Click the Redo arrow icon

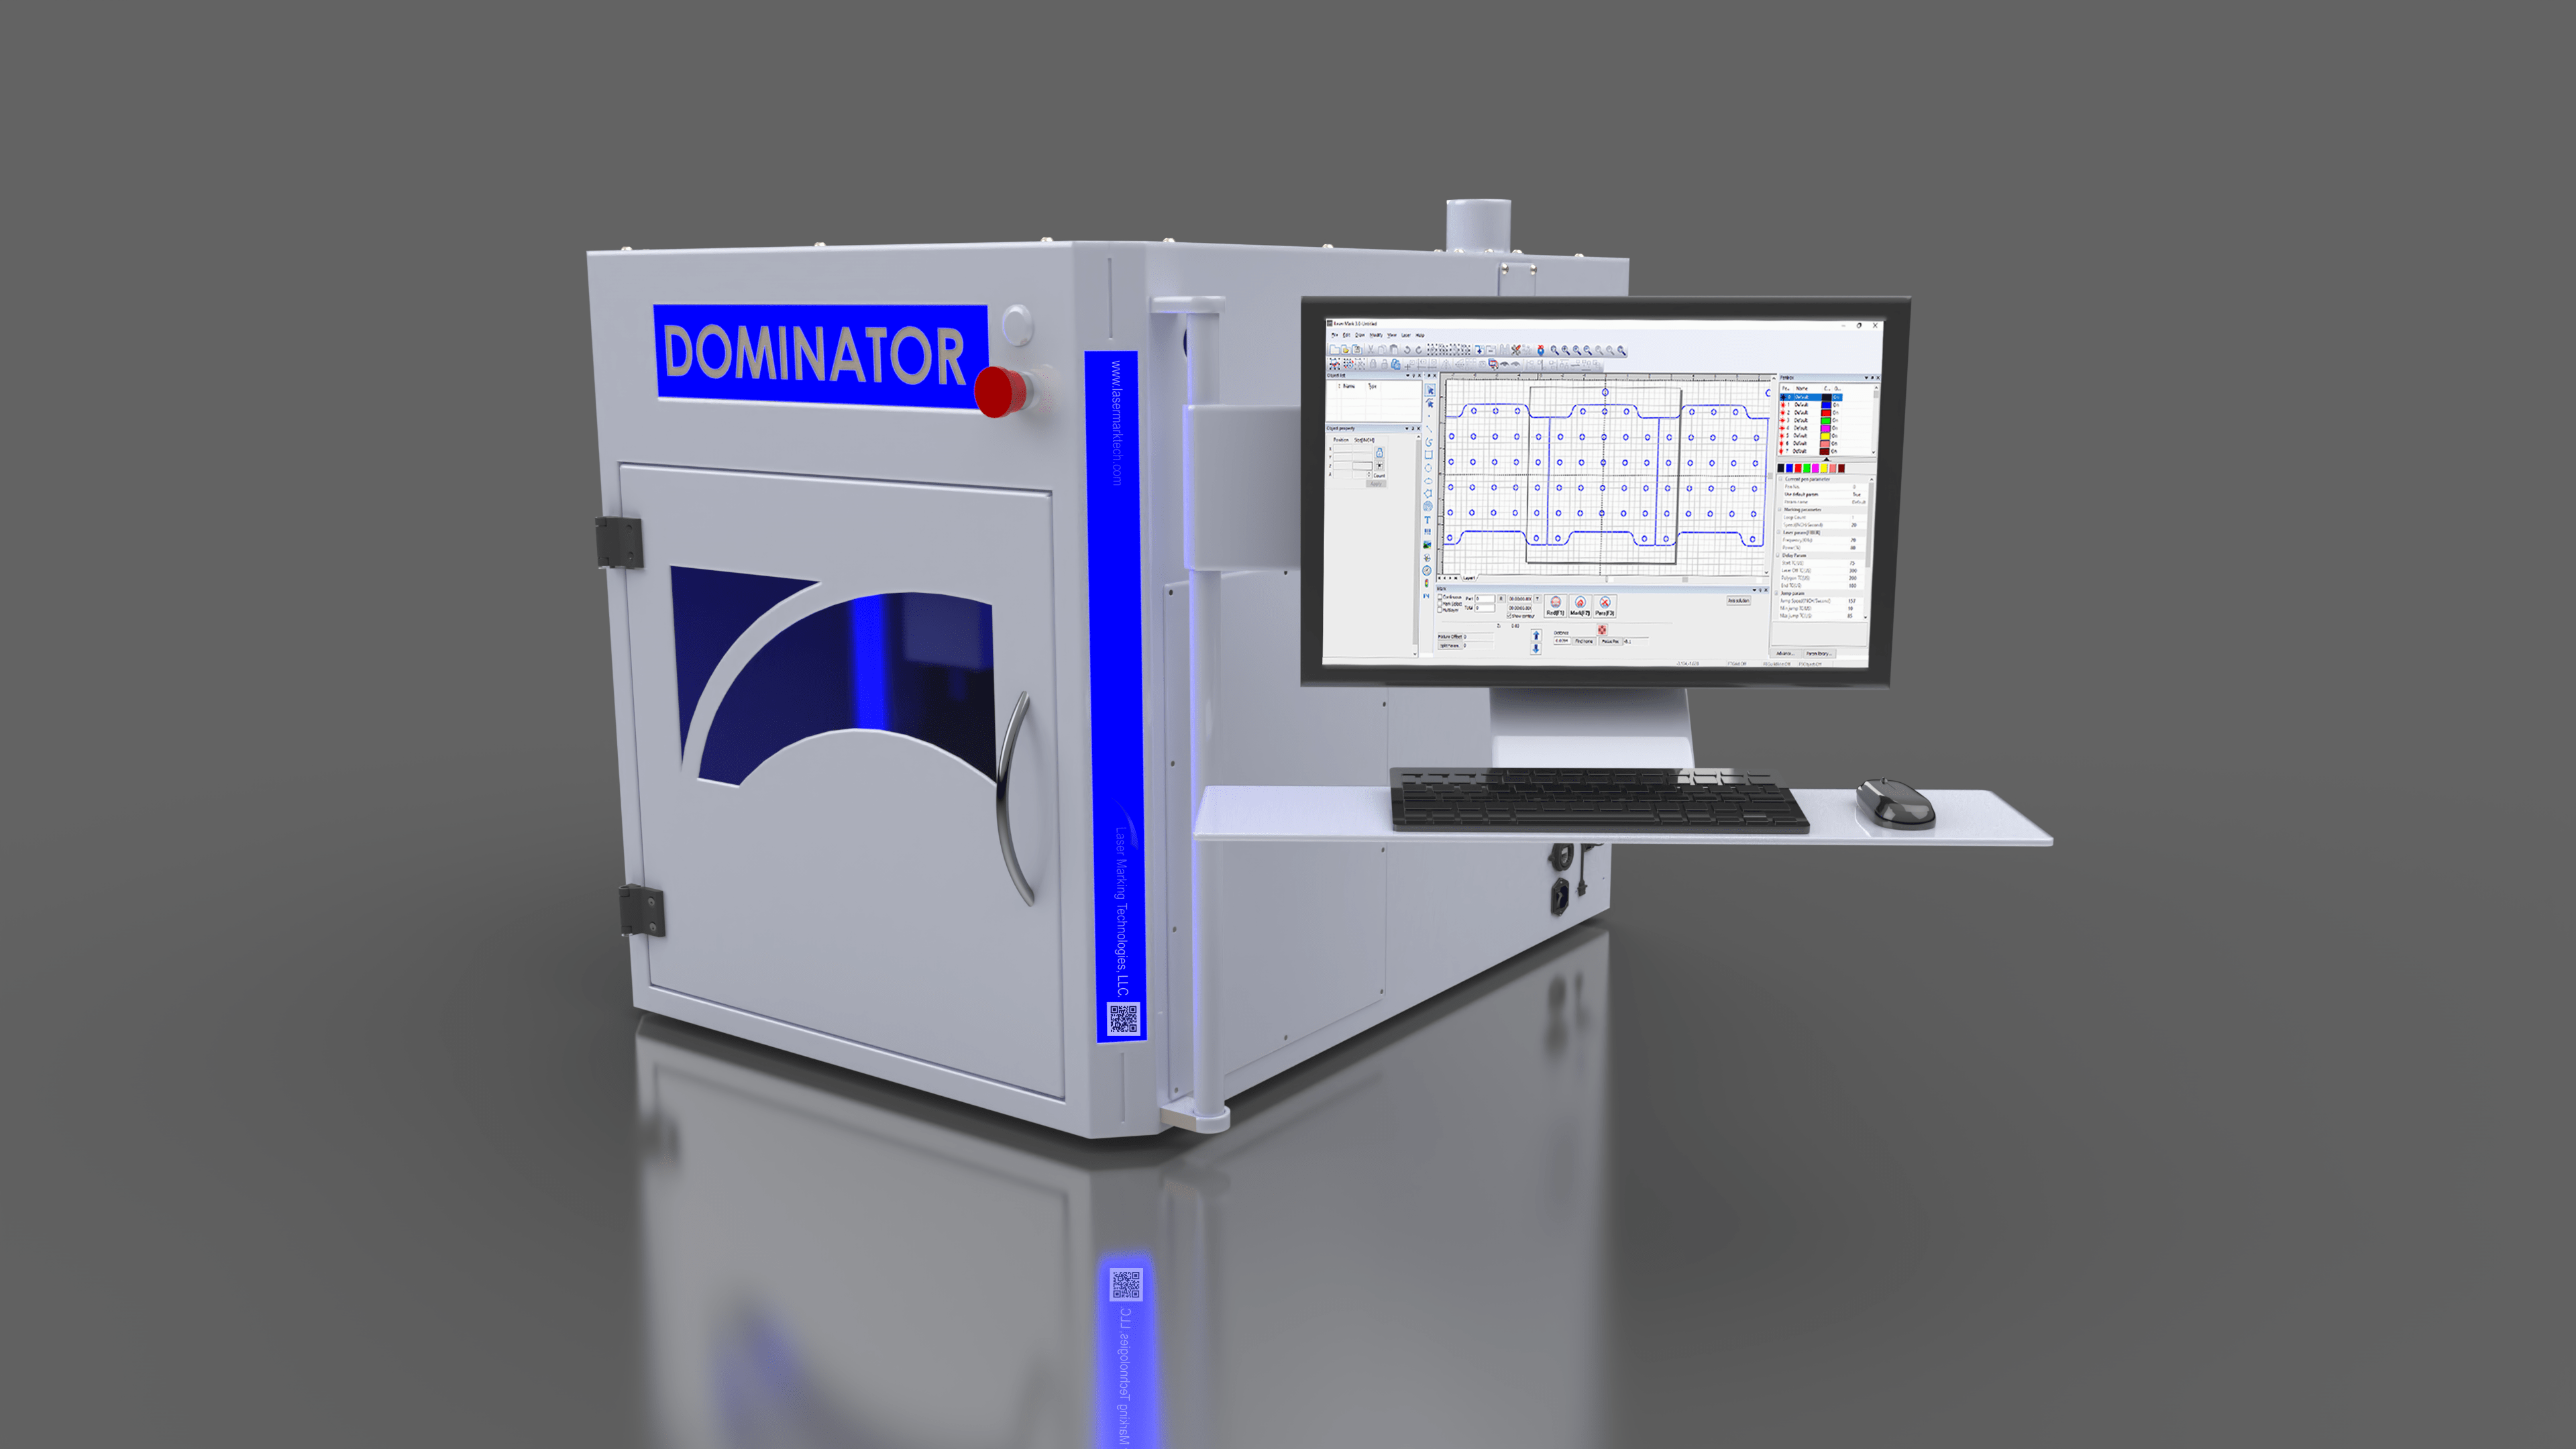(x=1419, y=350)
